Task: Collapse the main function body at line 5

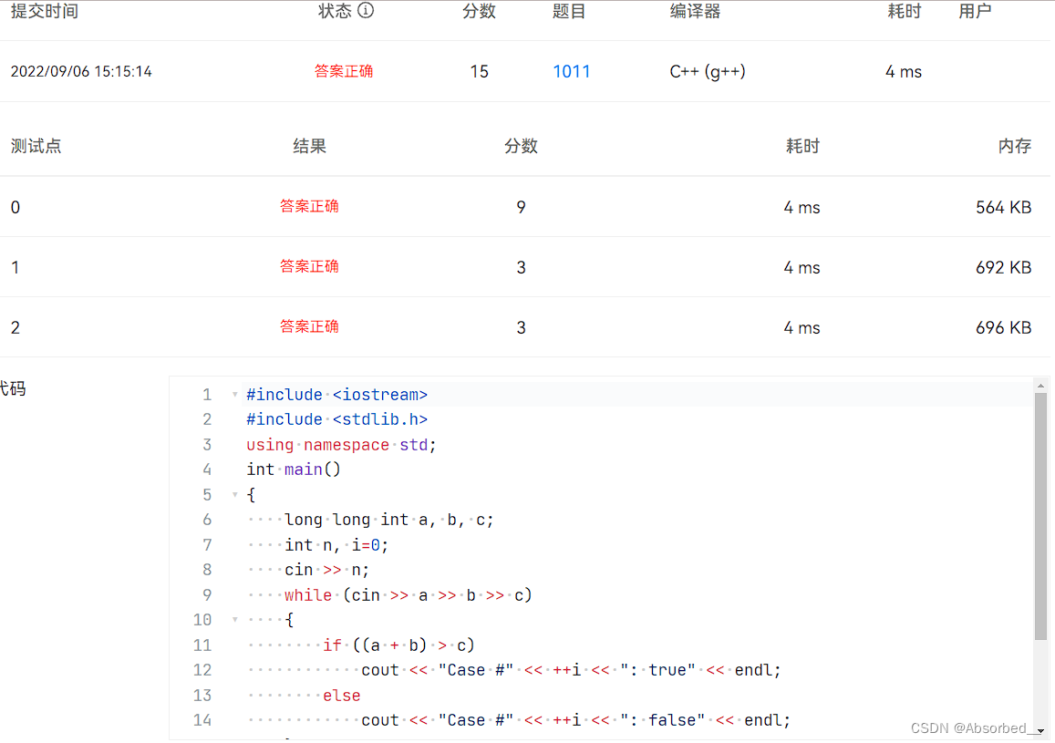Action: [x=234, y=494]
